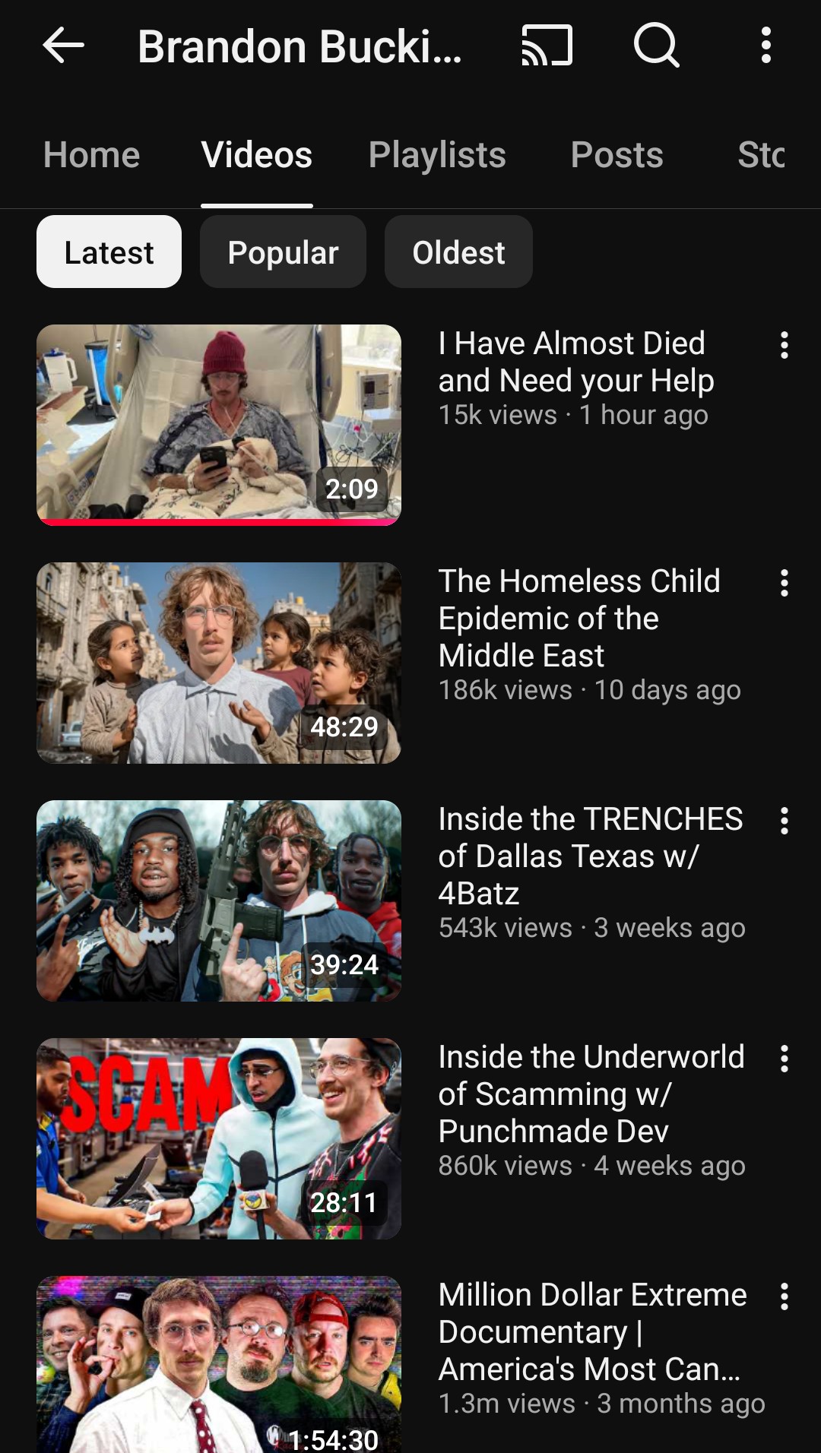Click the red watch progress bar on first video

[219, 522]
